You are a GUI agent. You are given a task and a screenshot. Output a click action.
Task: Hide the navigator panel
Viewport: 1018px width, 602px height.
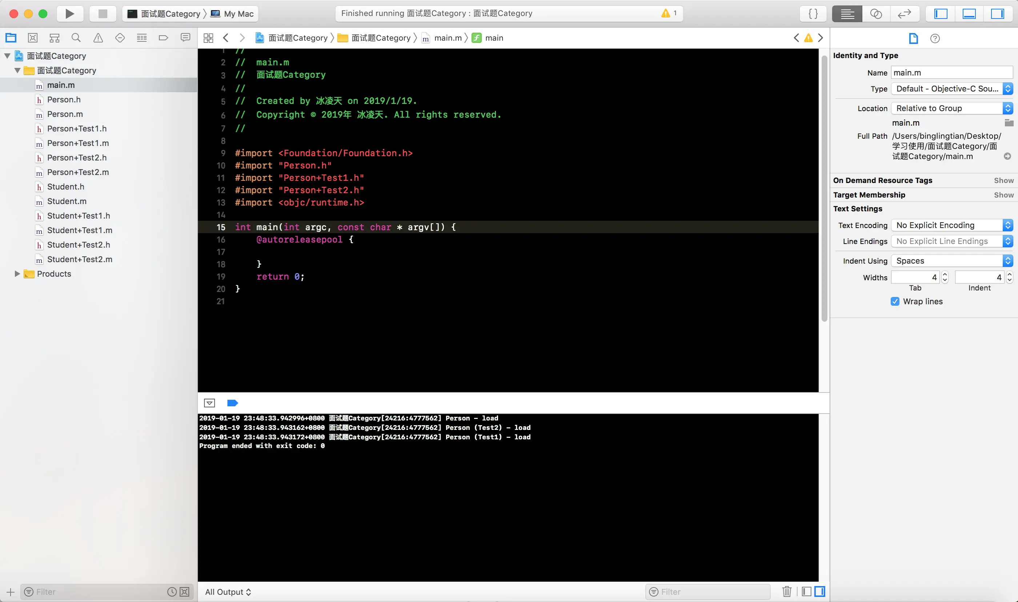(x=941, y=14)
